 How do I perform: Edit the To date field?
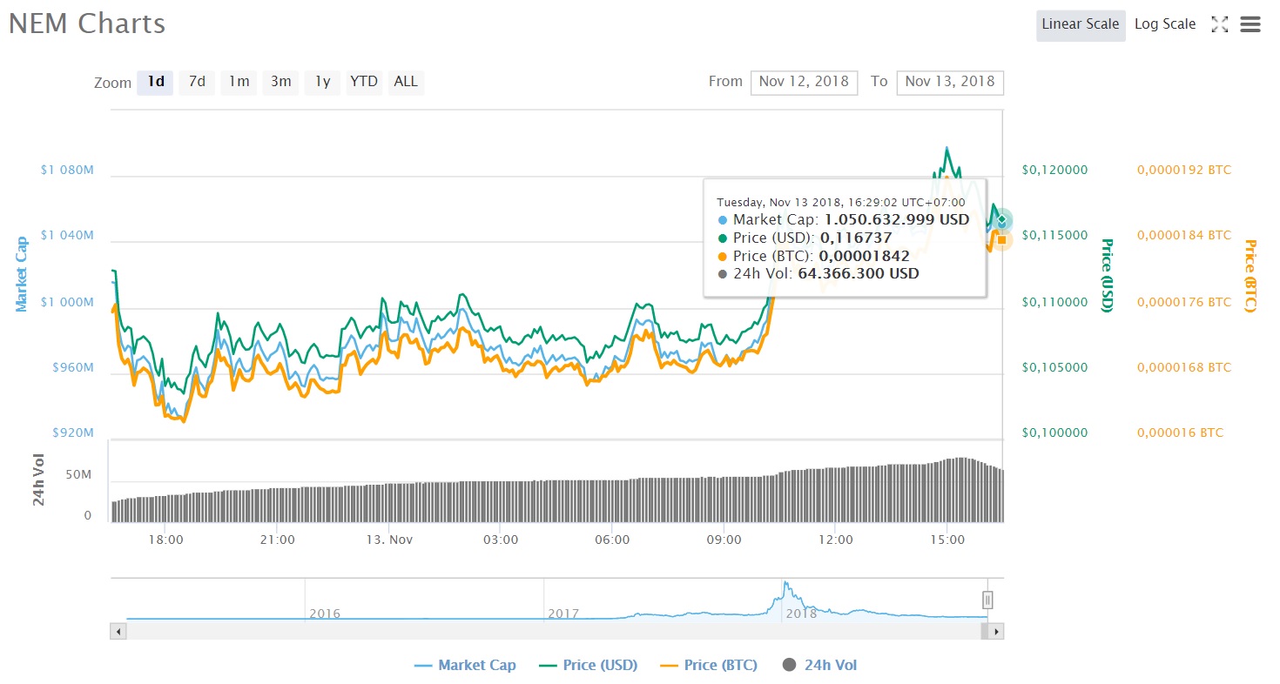950,82
